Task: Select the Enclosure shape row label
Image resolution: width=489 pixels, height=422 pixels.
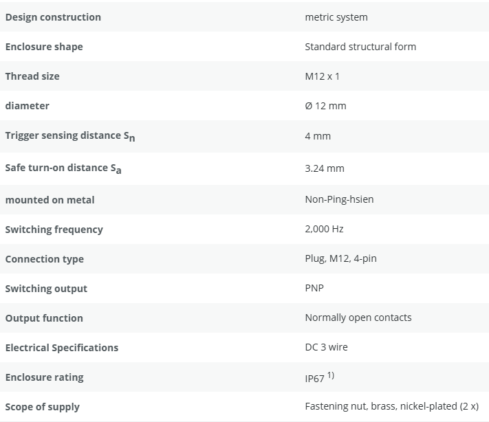Action: click(x=44, y=47)
